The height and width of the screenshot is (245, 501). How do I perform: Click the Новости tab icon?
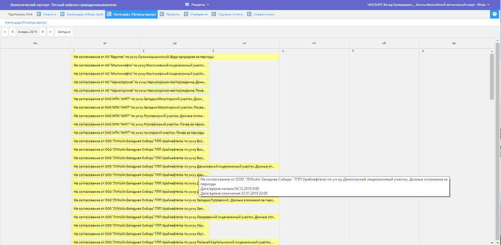[x=39, y=15]
